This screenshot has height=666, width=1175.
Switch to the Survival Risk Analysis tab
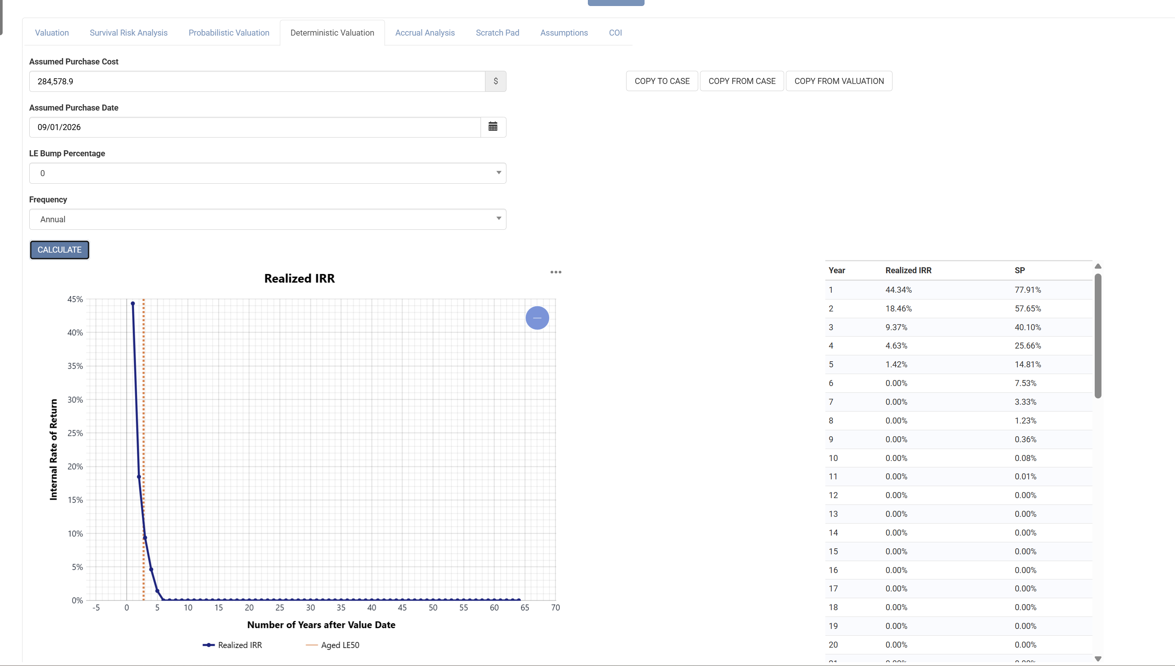129,33
